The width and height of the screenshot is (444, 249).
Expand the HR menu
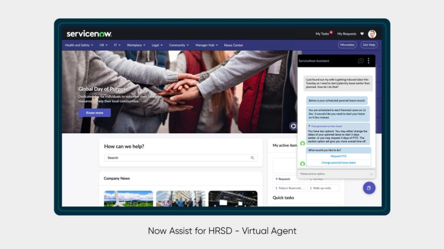(x=103, y=45)
